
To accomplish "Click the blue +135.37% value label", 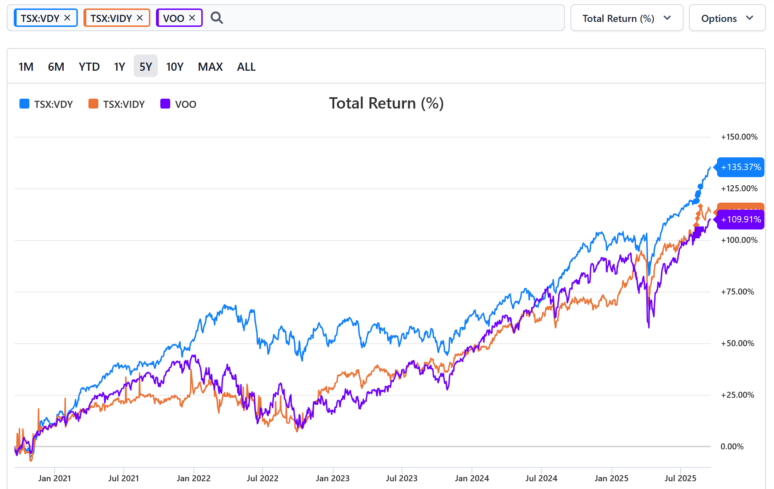I will coord(741,167).
